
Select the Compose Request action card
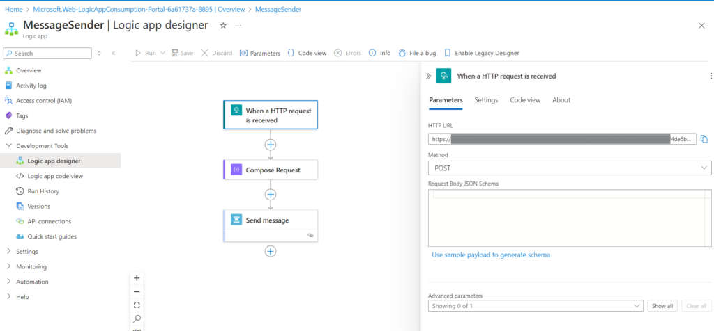271,170
